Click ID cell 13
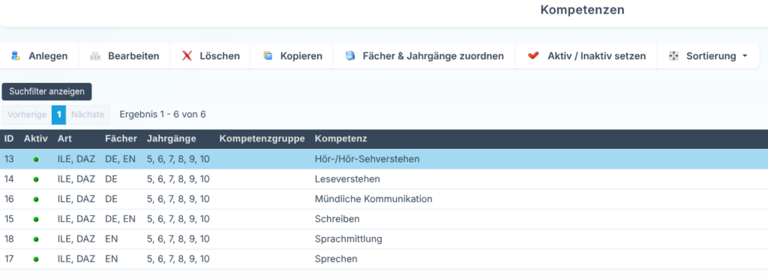The width and height of the screenshot is (768, 279). (x=9, y=159)
